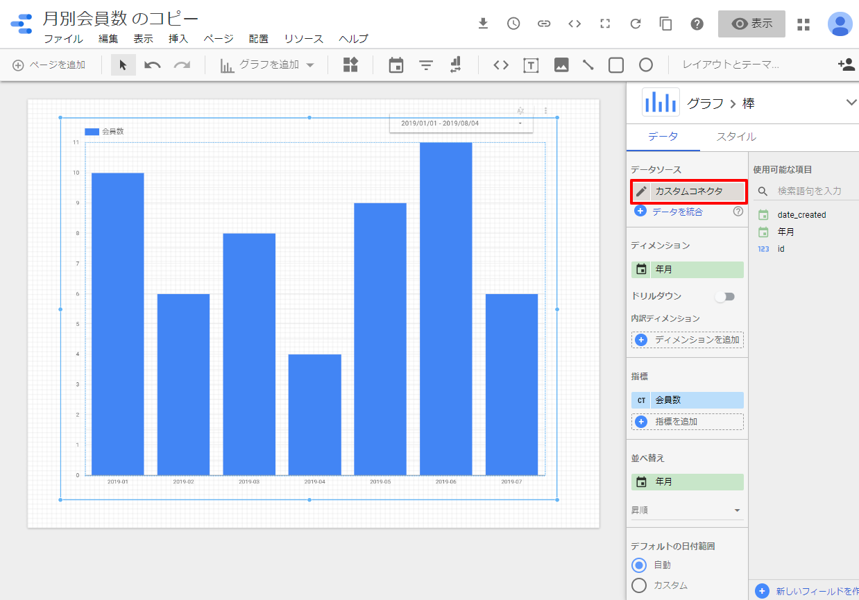This screenshot has width=859, height=600.
Task: Select the circle shape tool
Action: click(646, 65)
